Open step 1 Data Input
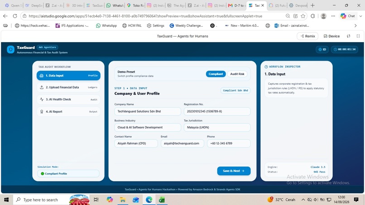 (x=68, y=76)
